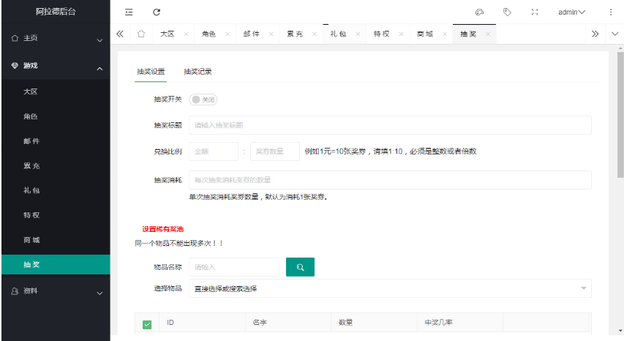The height and width of the screenshot is (341, 624).
Task: Go to the home tab icon
Action: point(141,34)
